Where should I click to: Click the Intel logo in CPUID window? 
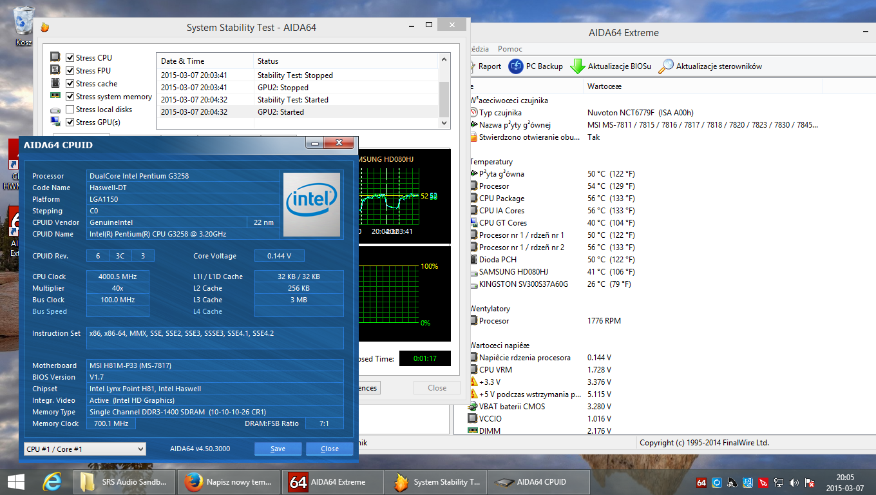[312, 203]
